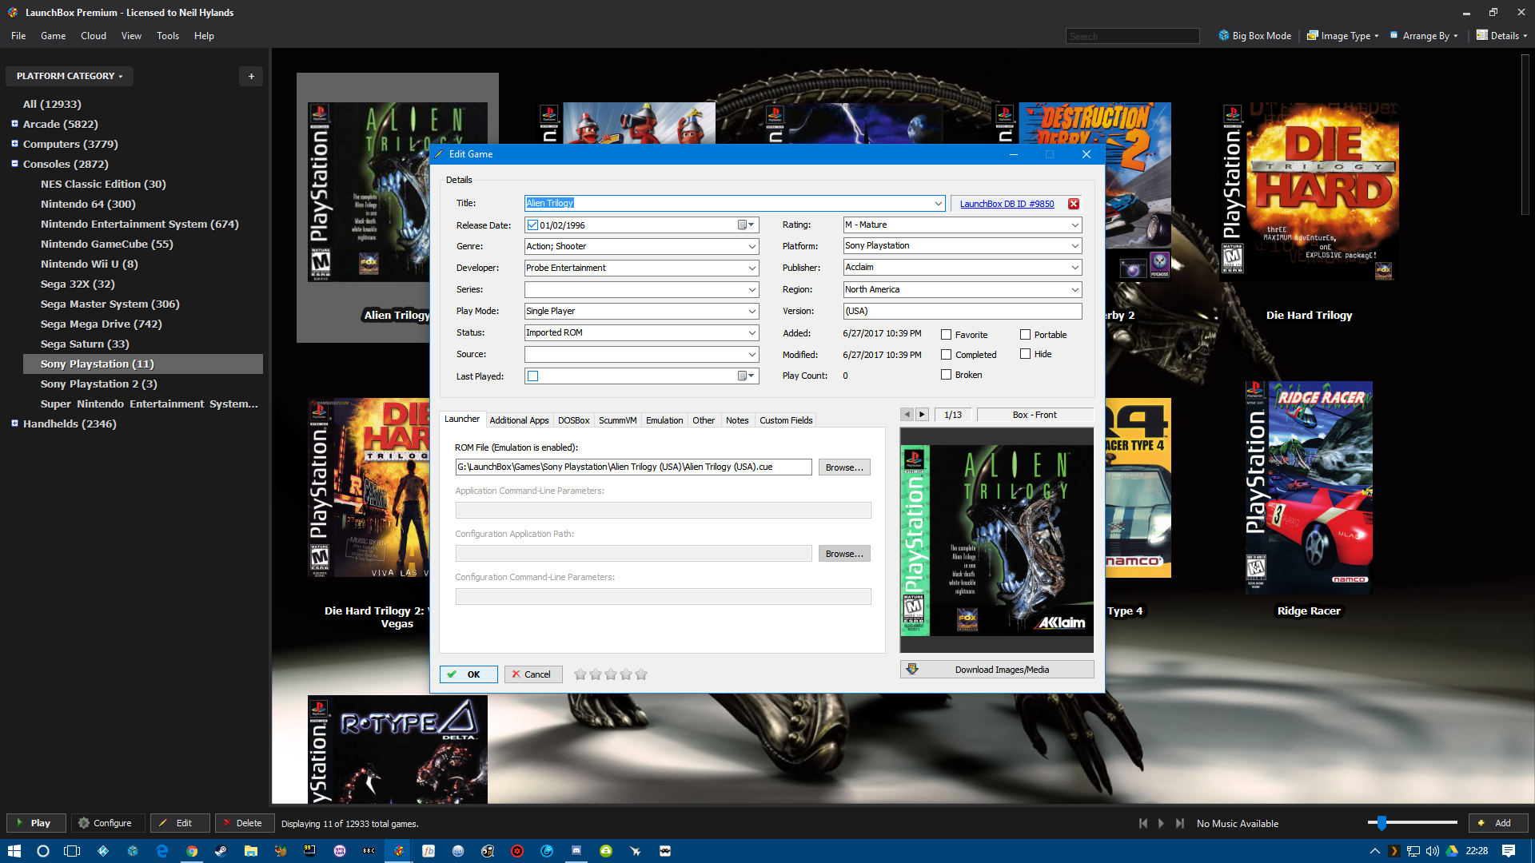Open Steam from the taskbar

coord(221,851)
